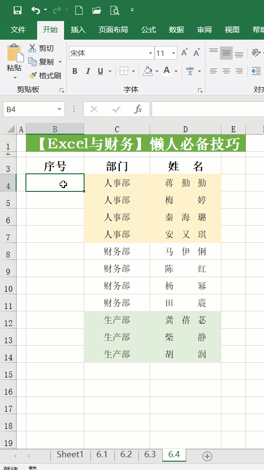Expand the fill color dropdown arrow
This screenshot has height=470, width=264.
point(157,71)
